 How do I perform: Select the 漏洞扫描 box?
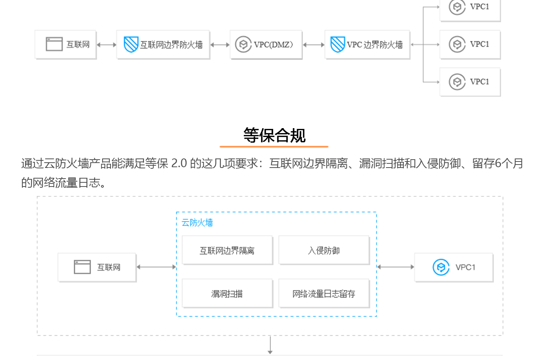click(227, 293)
